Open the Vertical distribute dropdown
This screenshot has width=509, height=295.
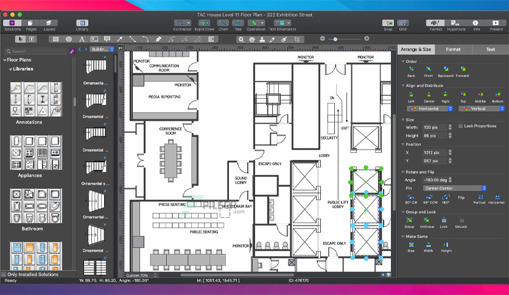tap(482, 109)
